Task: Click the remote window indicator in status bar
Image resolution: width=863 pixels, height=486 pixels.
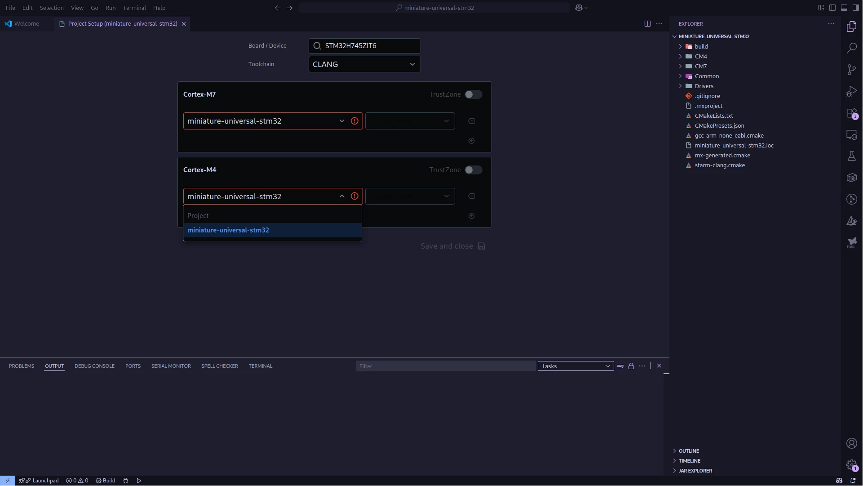Action: point(8,481)
